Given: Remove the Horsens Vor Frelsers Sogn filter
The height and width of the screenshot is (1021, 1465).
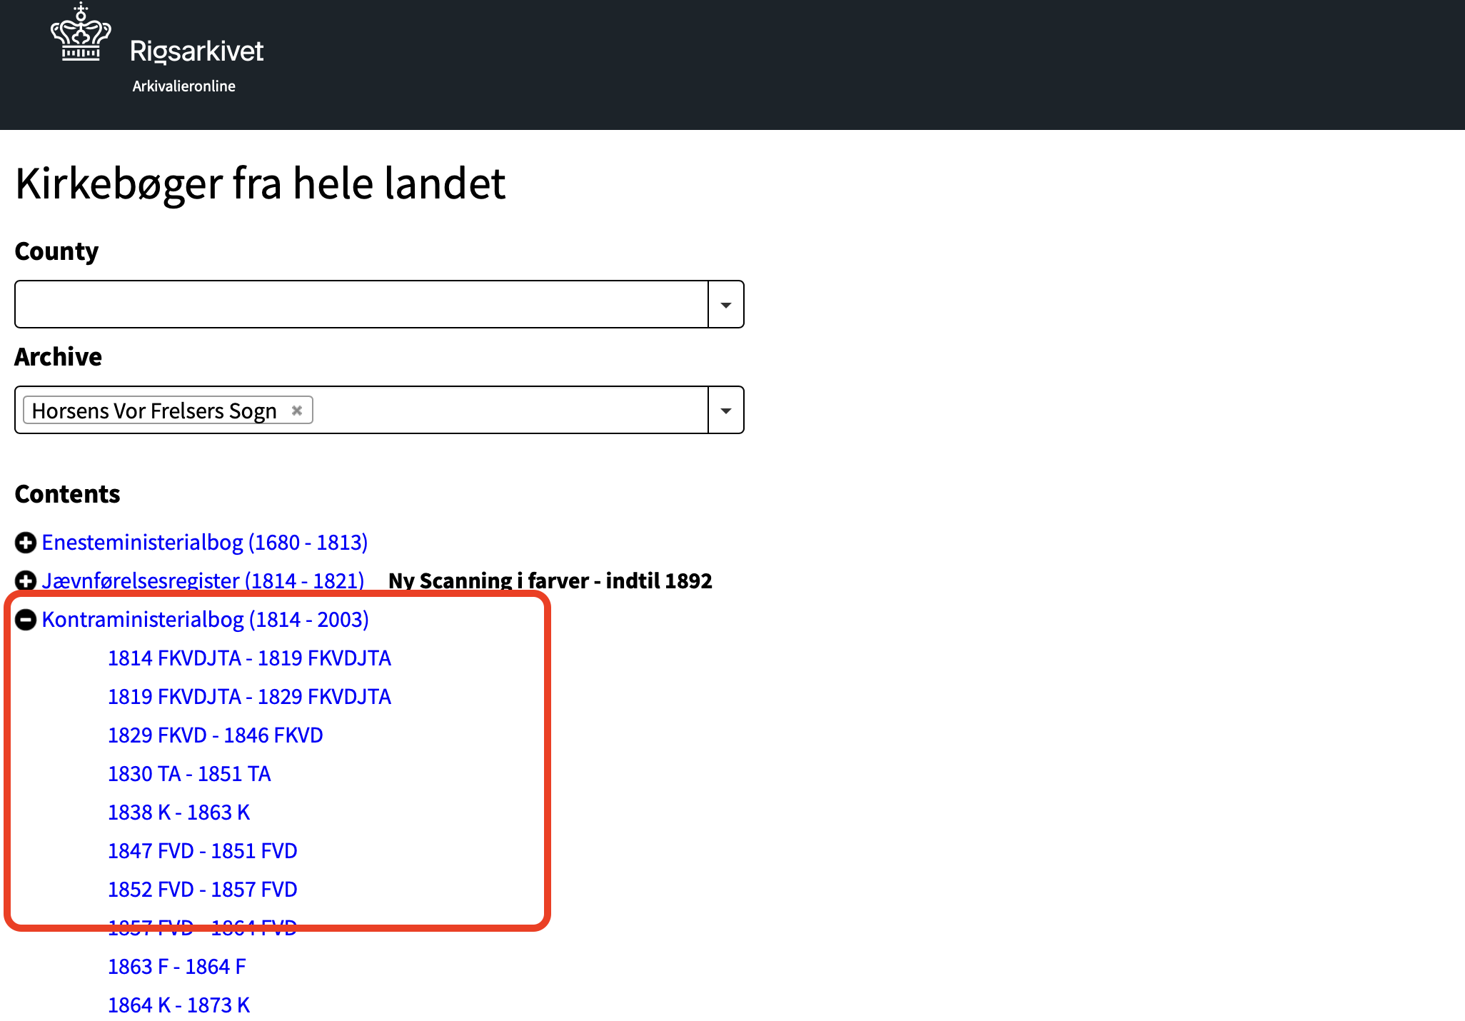Looking at the screenshot, I should pos(297,409).
